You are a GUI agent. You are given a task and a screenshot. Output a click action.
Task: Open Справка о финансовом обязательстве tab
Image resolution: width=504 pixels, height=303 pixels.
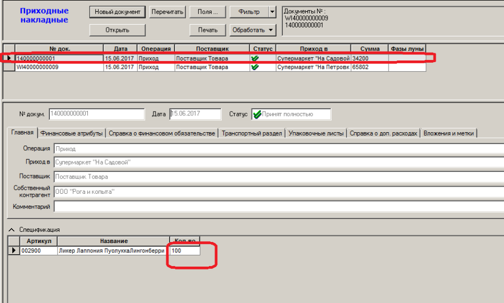tap(162, 133)
